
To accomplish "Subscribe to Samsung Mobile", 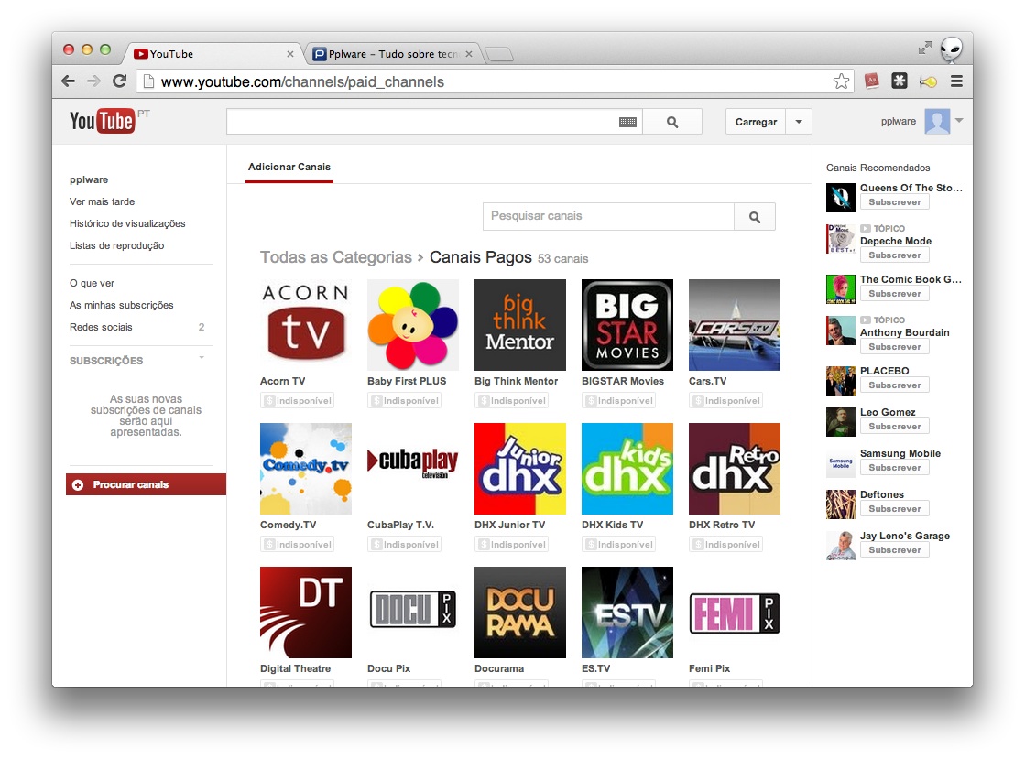I will 894,468.
